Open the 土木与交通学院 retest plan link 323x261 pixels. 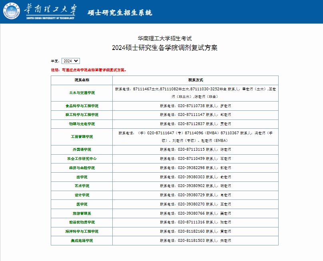82,93
